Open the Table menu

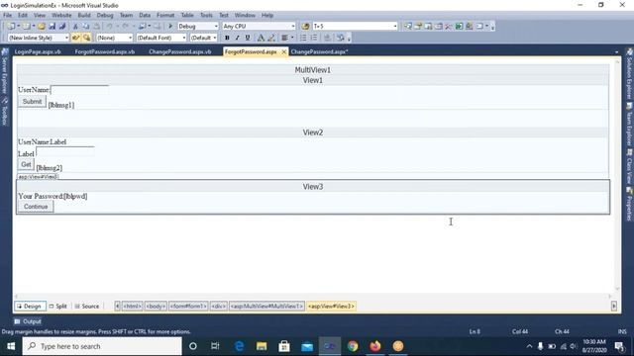coord(187,16)
